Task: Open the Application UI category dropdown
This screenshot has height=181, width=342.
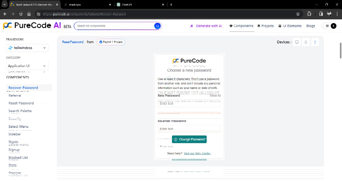Action: [x=27, y=66]
